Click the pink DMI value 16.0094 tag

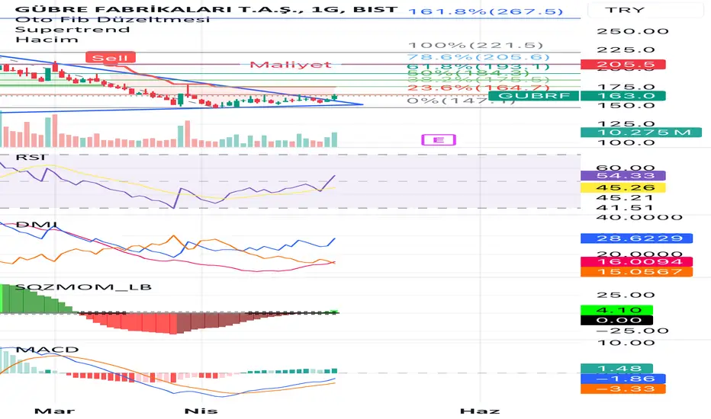[637, 262]
